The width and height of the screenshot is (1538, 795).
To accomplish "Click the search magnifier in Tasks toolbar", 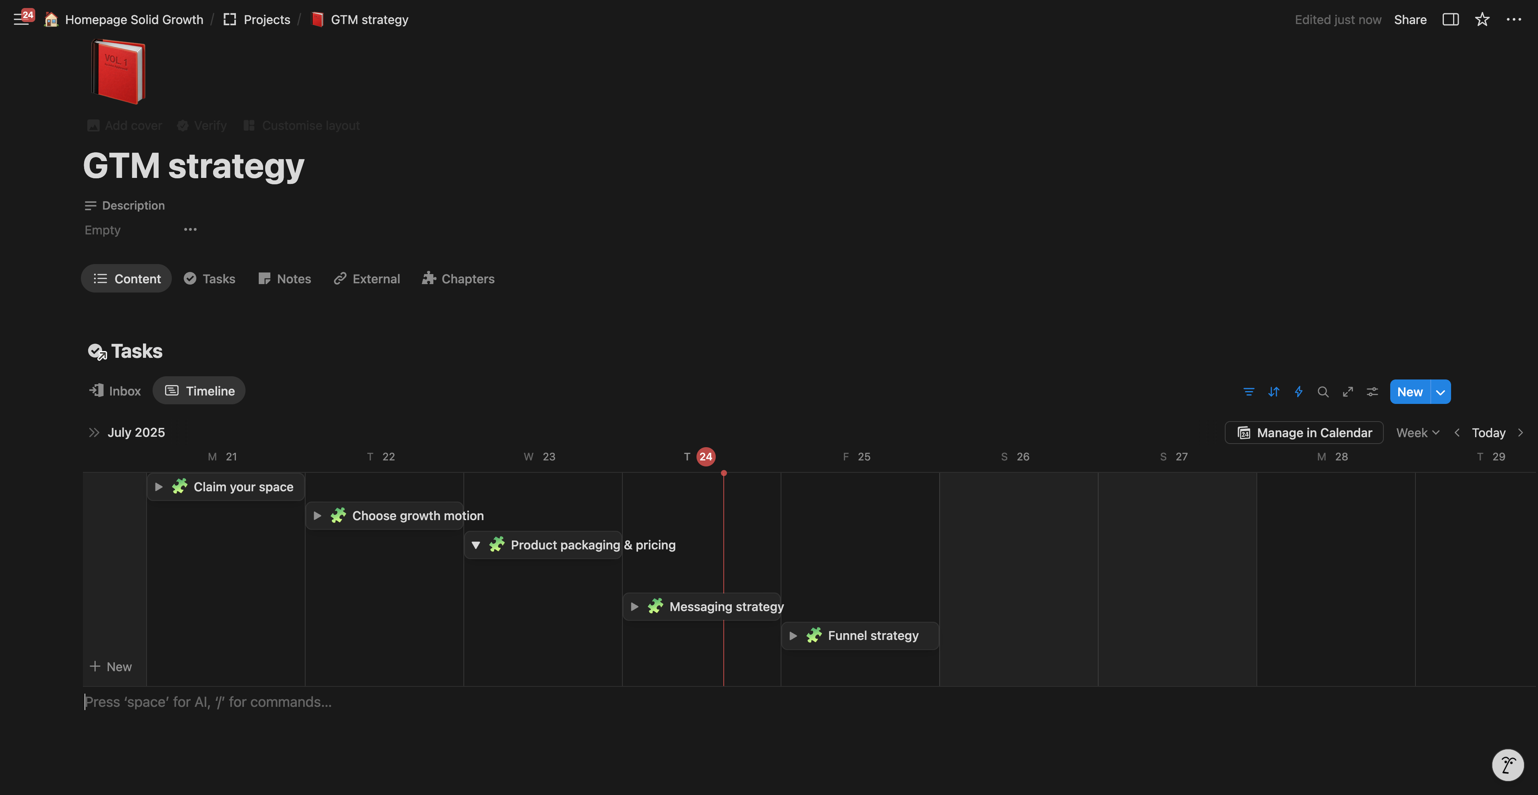I will click(1323, 392).
